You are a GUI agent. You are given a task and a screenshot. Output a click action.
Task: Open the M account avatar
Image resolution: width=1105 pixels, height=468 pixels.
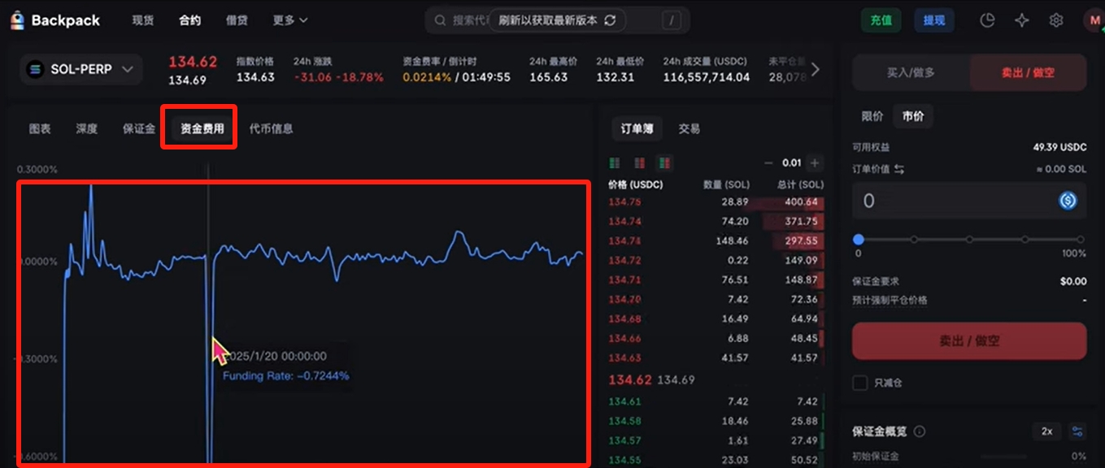click(x=1094, y=20)
